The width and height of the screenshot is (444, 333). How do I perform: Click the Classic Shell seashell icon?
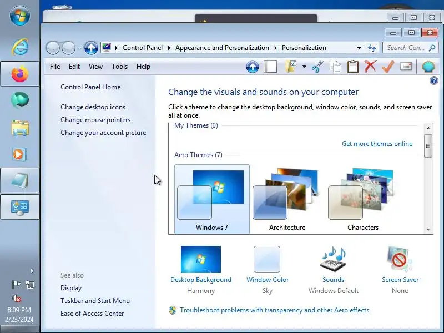(x=428, y=67)
